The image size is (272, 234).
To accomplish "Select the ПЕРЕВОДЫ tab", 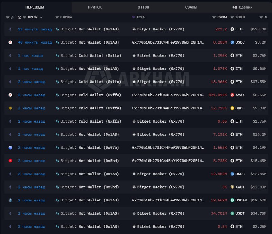I will click(35, 7).
